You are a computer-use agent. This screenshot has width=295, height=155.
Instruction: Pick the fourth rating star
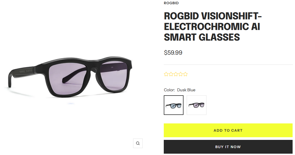click(x=181, y=74)
